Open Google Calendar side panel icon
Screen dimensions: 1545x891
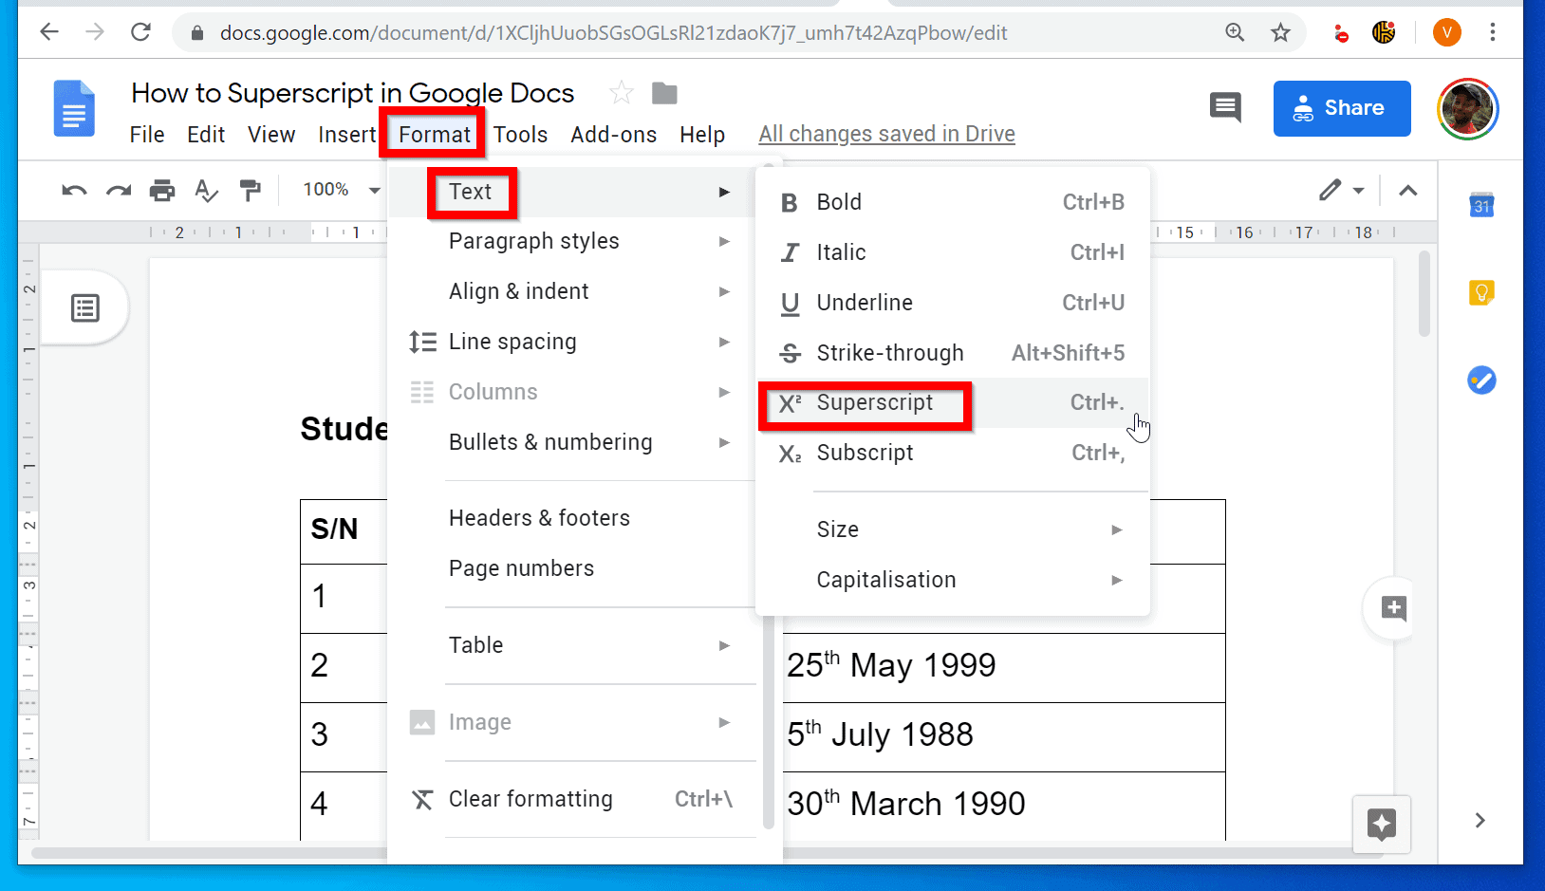pos(1481,204)
